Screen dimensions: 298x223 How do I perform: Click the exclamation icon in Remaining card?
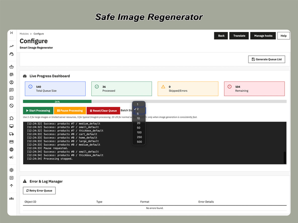click(x=229, y=87)
